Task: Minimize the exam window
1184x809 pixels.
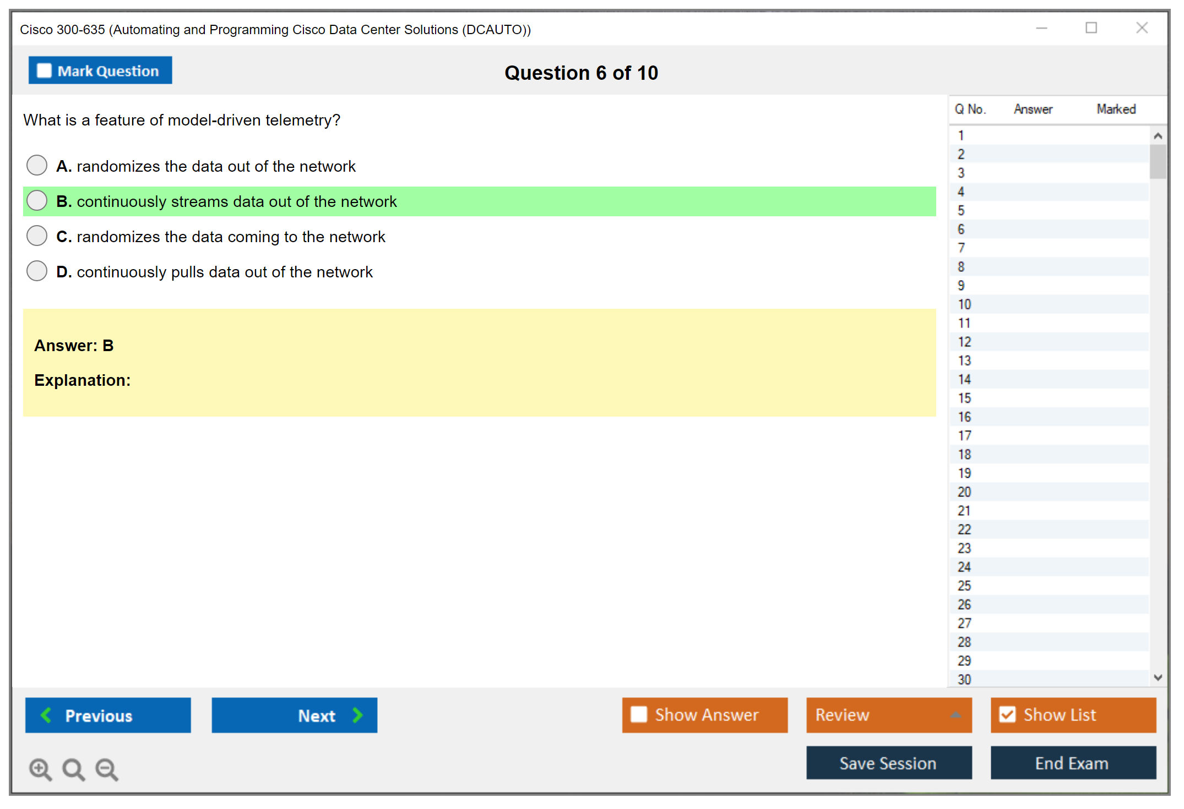Action: [1041, 28]
